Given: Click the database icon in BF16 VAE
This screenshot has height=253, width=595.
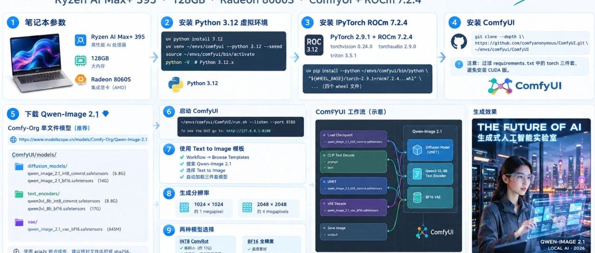Looking at the screenshot, I should [x=416, y=197].
